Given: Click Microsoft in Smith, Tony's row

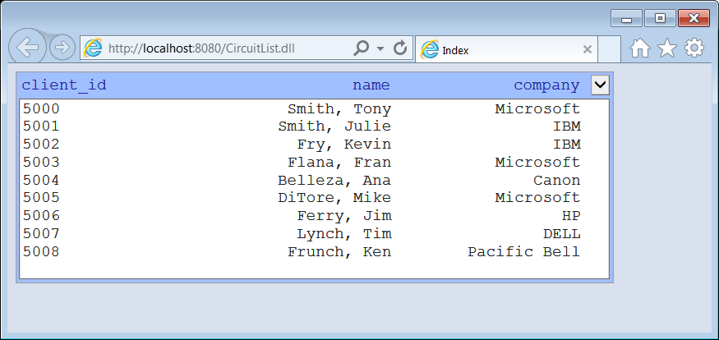Looking at the screenshot, I should [x=537, y=109].
